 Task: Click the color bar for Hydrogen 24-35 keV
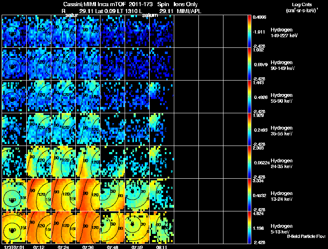point(249,162)
